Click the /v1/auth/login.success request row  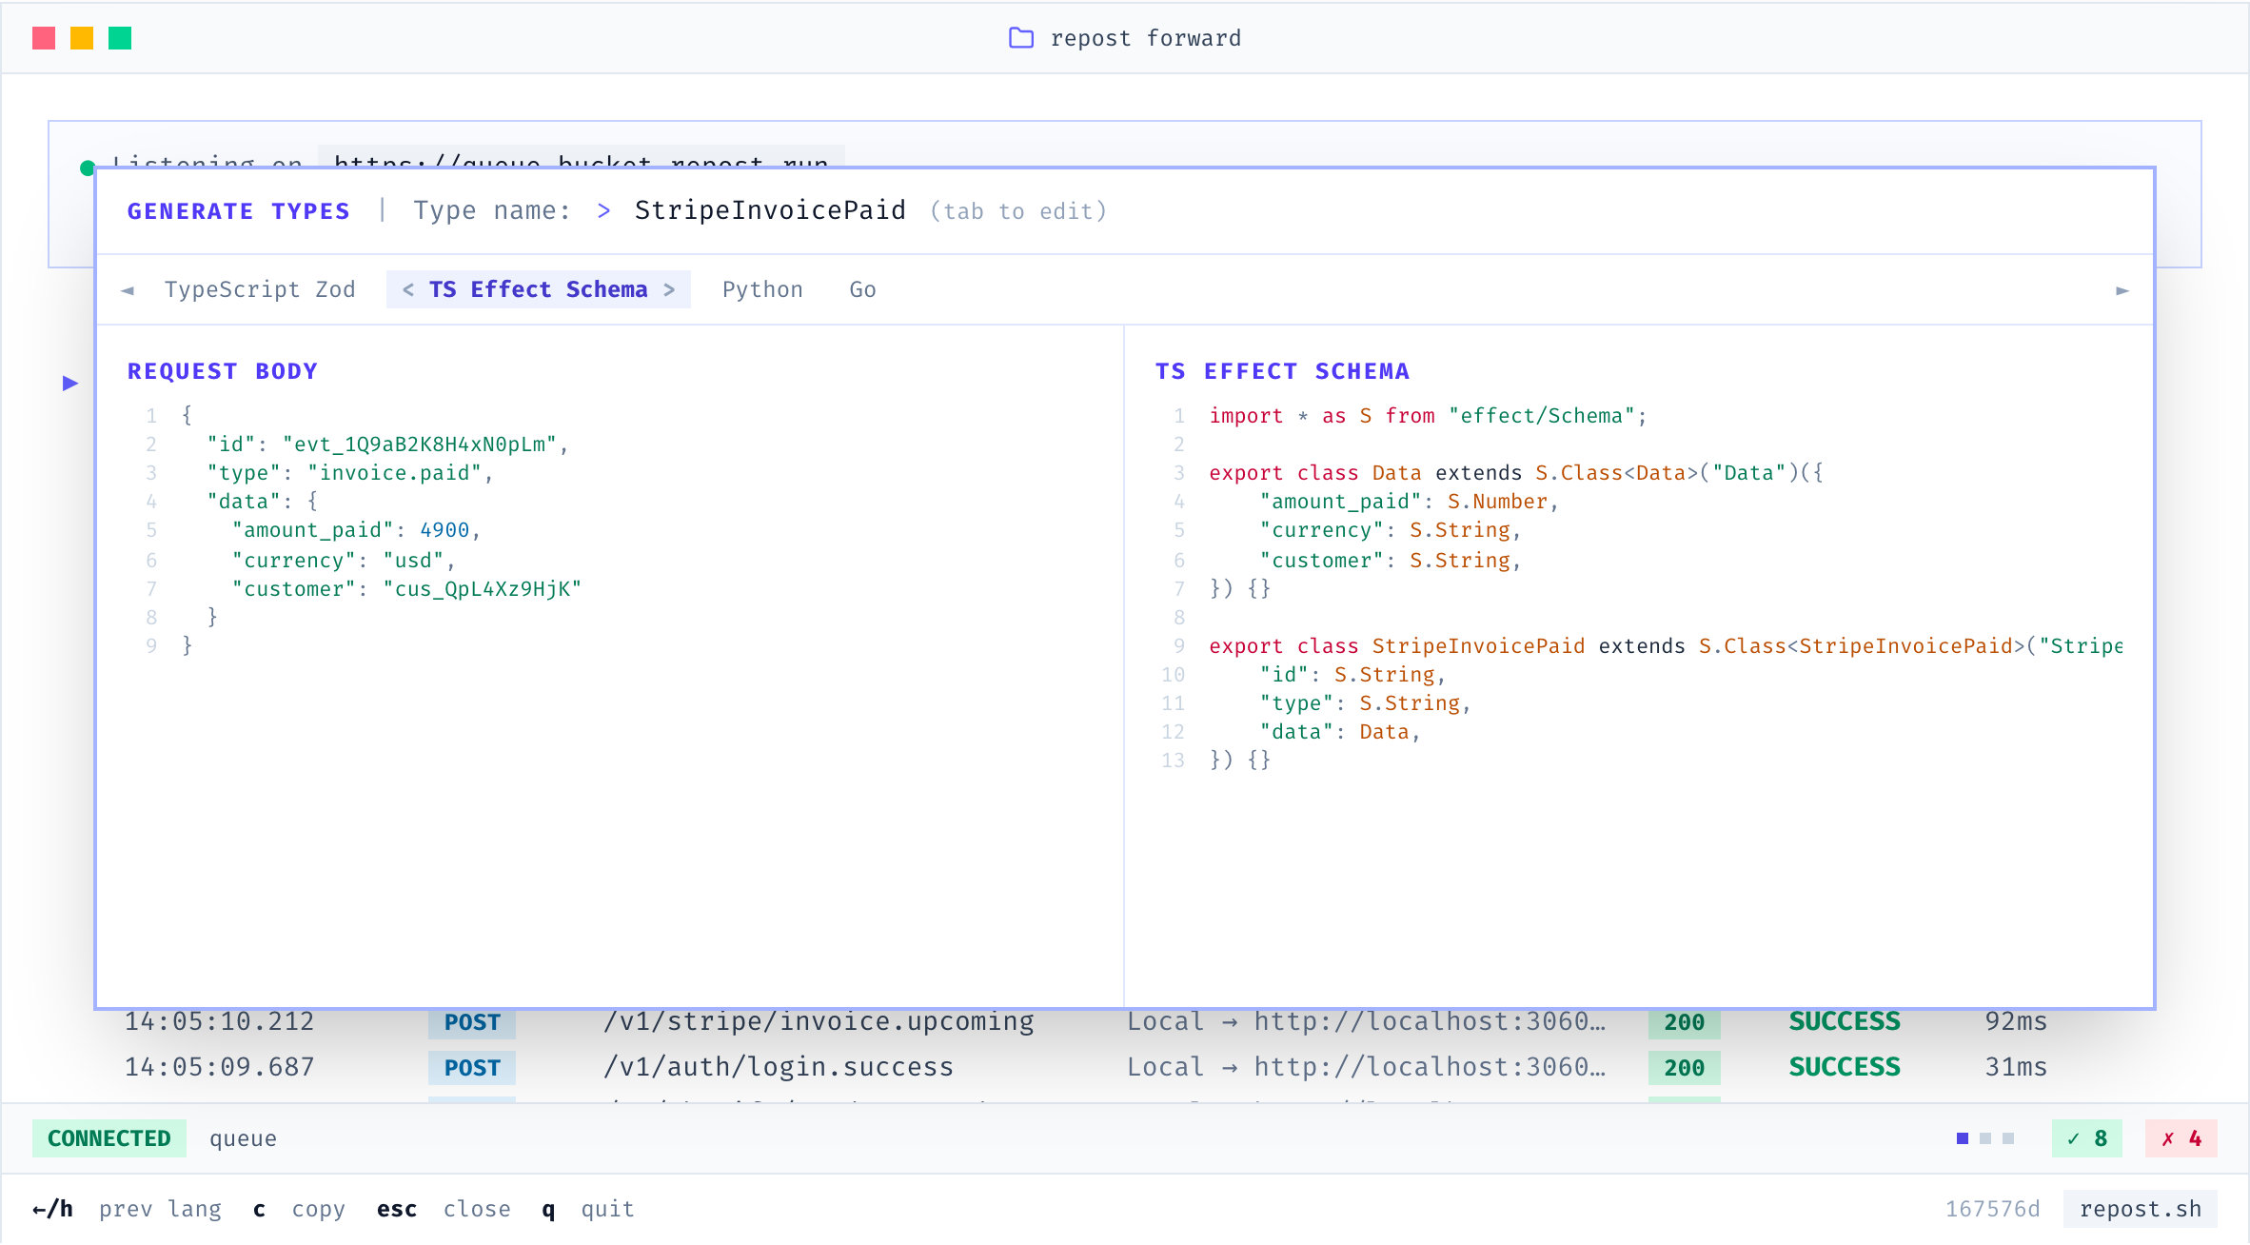tap(1124, 1067)
